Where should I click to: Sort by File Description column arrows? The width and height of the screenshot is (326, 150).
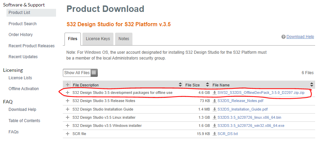(180, 85)
